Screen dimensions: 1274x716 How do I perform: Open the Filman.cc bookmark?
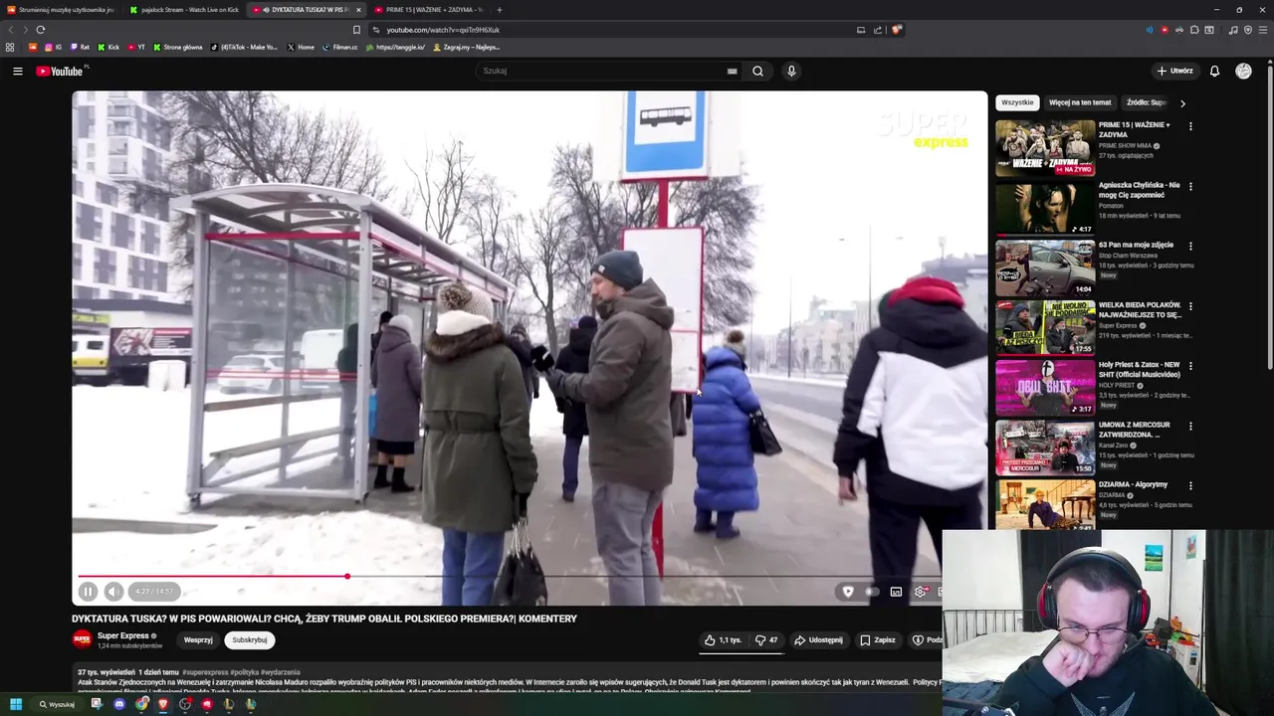pyautogui.click(x=339, y=47)
